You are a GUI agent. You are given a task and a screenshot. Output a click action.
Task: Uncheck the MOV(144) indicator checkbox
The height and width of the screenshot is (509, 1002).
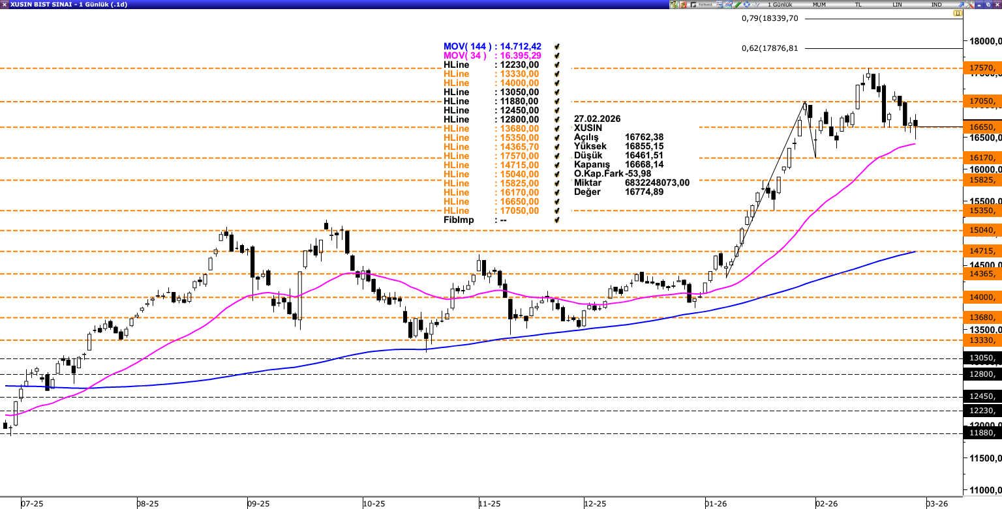point(556,47)
